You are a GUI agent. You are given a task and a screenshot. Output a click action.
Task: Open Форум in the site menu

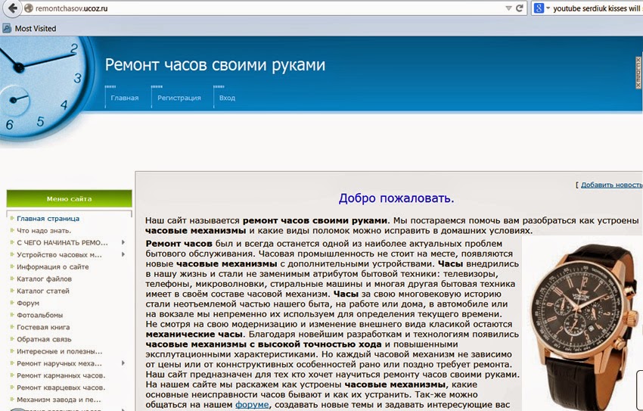click(28, 303)
